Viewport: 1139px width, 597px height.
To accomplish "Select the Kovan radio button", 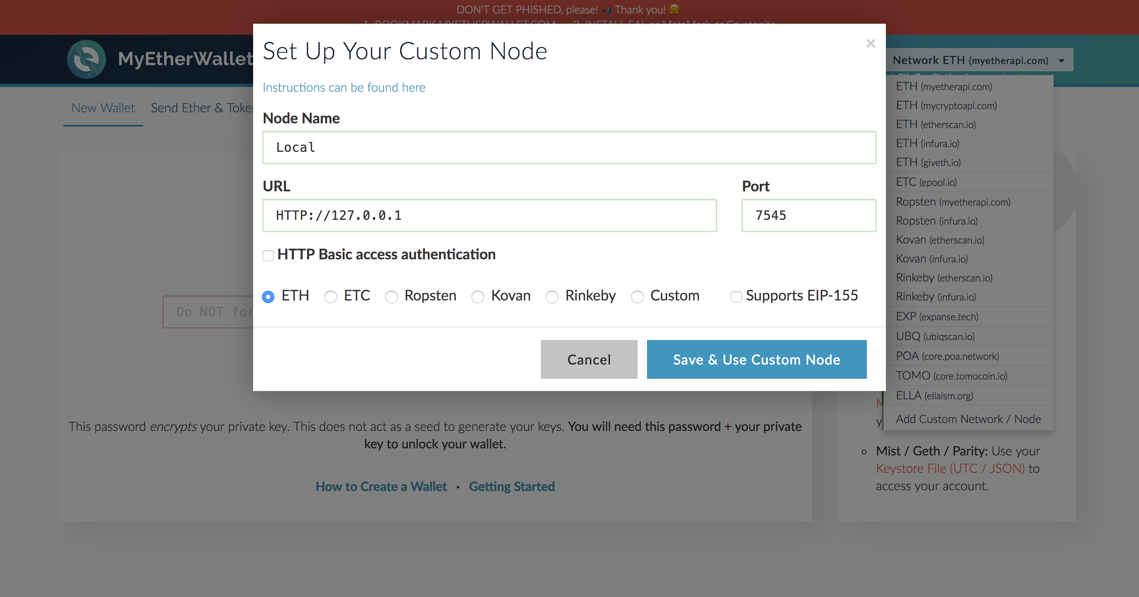I will (477, 297).
